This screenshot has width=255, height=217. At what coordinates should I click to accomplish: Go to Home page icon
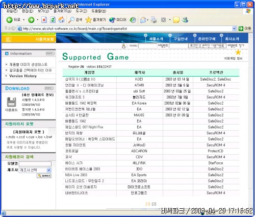61,20
